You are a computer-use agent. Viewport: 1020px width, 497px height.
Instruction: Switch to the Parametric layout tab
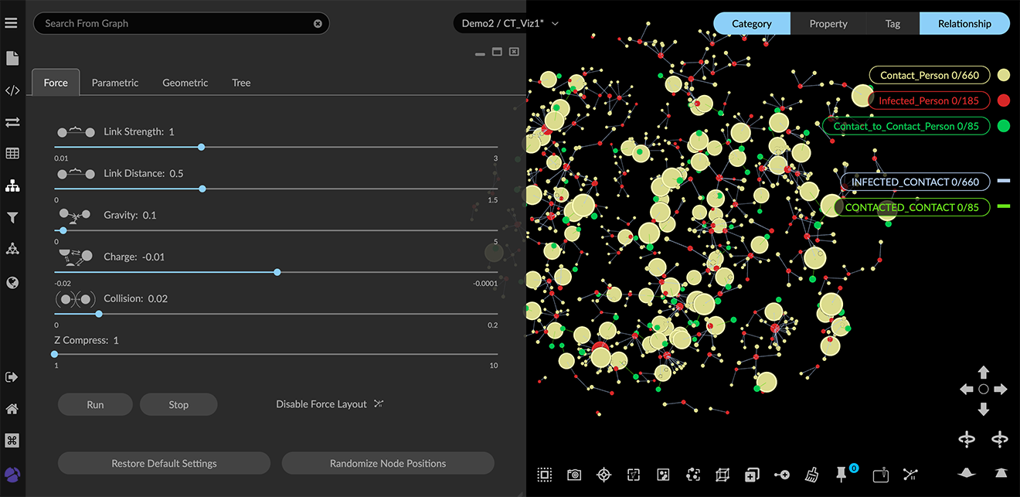(115, 83)
